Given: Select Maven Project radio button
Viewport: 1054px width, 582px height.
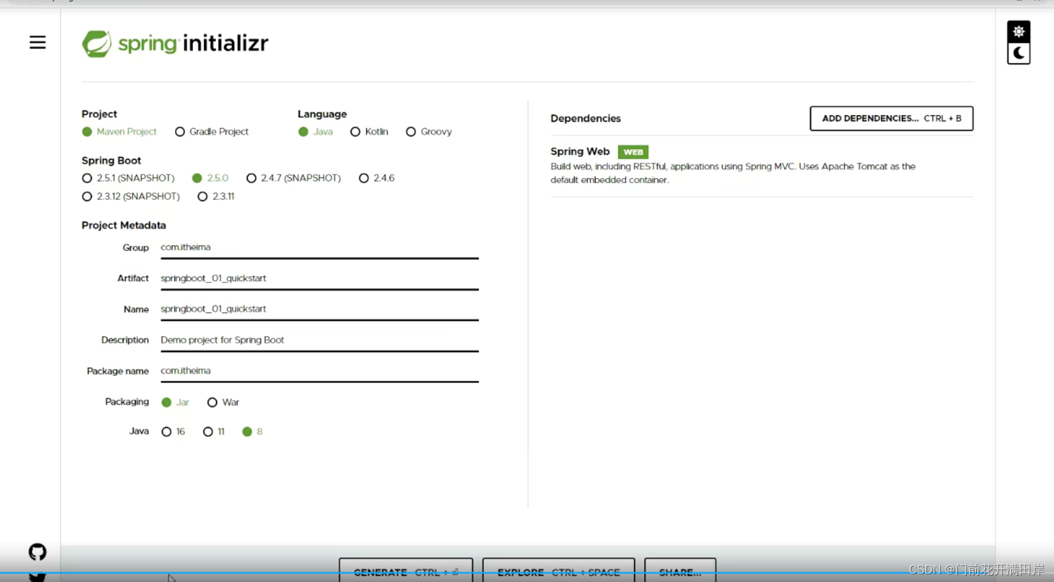Looking at the screenshot, I should 88,132.
